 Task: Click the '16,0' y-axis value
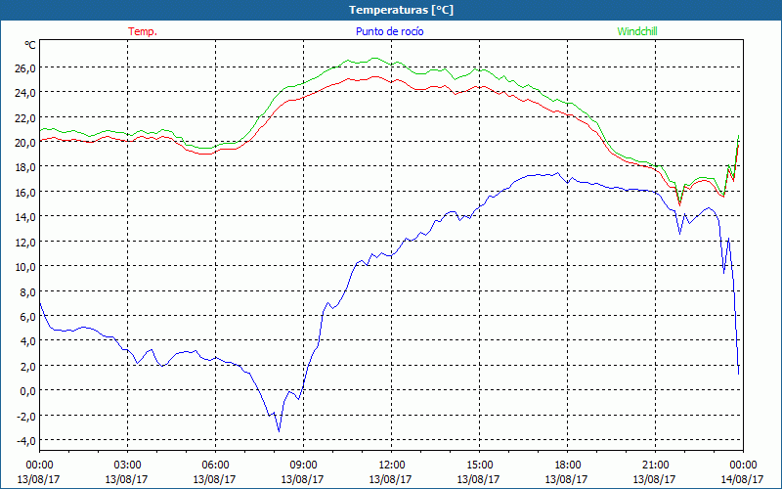[25, 192]
